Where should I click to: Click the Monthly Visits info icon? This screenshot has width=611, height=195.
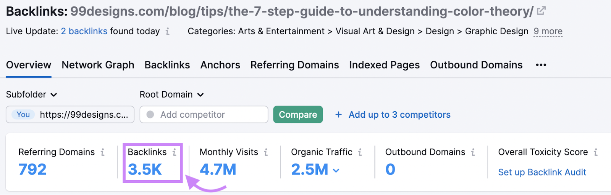266,152
